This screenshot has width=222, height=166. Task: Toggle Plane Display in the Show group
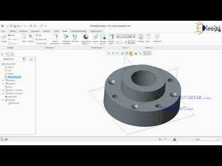118,42
